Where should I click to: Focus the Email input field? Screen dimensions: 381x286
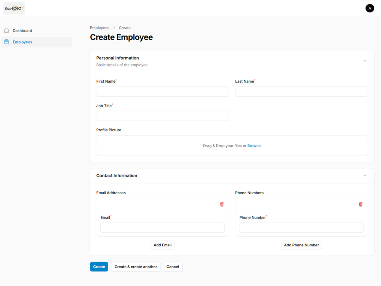click(x=162, y=228)
